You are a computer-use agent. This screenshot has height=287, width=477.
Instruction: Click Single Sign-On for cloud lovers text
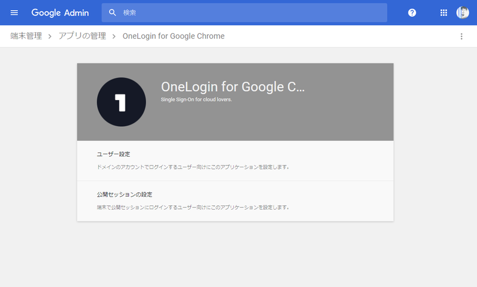pyautogui.click(x=196, y=99)
